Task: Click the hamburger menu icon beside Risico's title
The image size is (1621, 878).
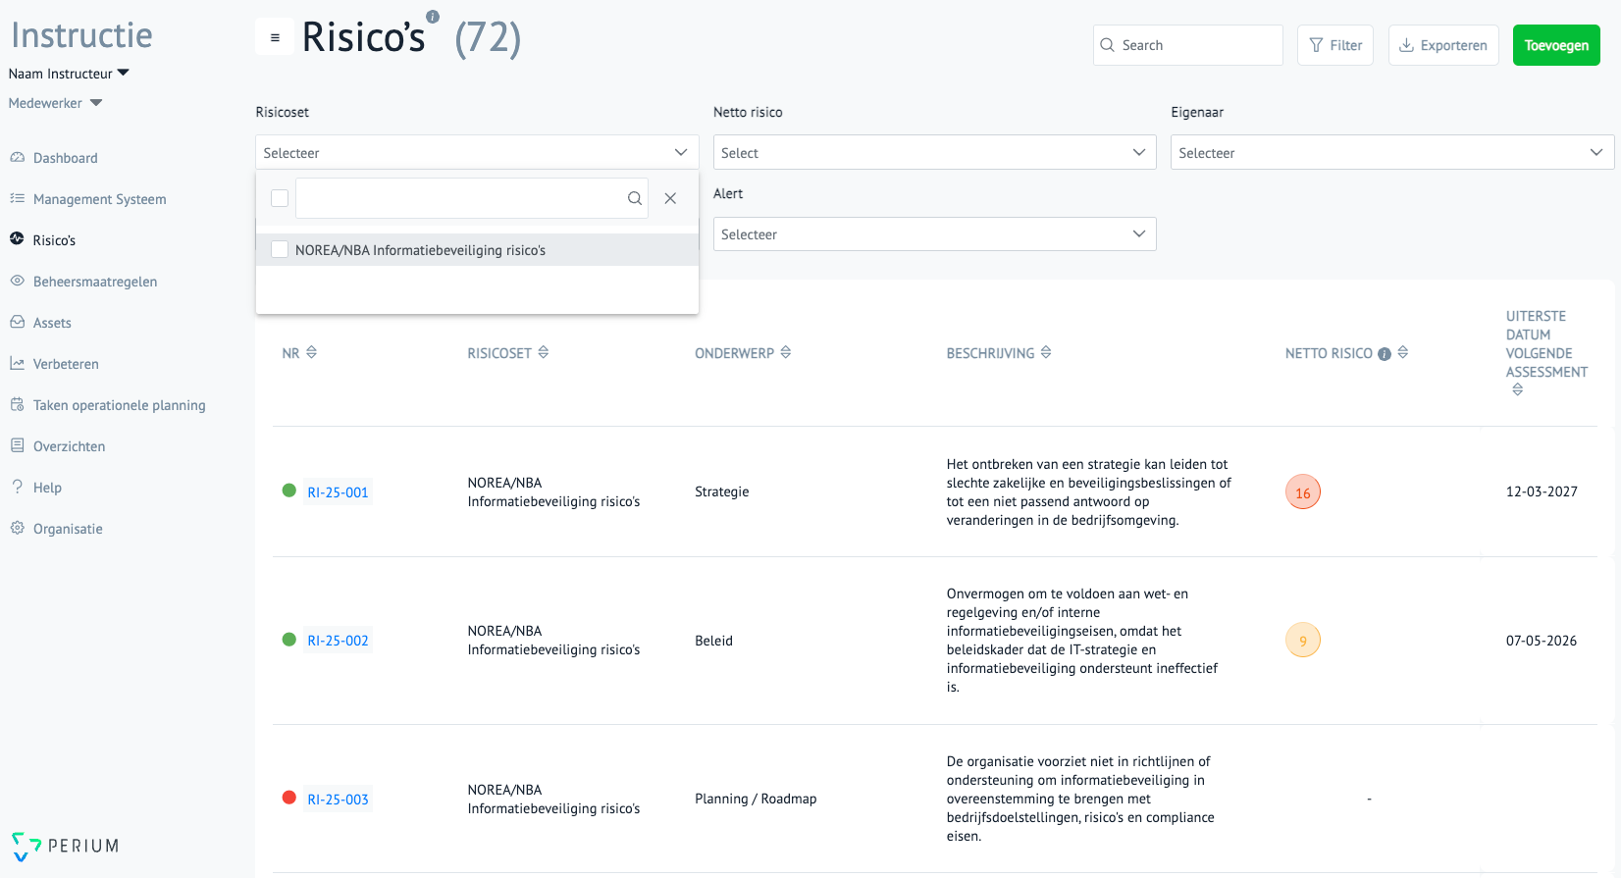Action: 275,38
